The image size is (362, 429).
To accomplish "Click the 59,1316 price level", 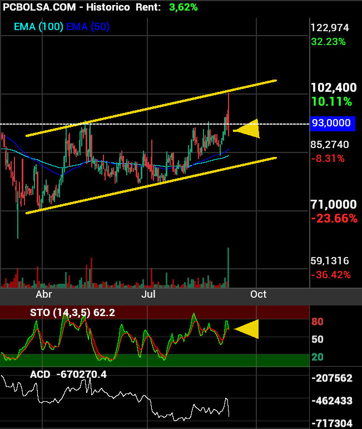I will pyautogui.click(x=330, y=261).
